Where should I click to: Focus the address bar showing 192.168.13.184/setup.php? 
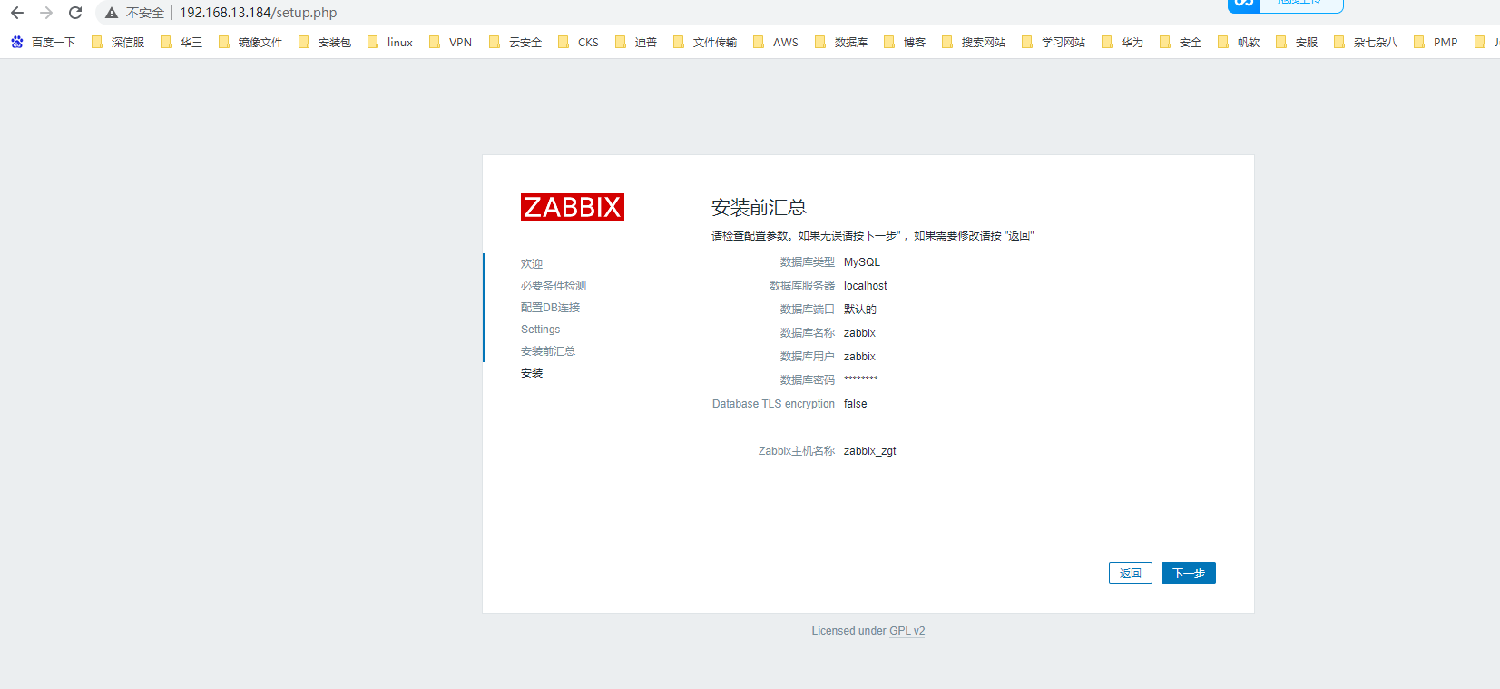click(x=258, y=13)
